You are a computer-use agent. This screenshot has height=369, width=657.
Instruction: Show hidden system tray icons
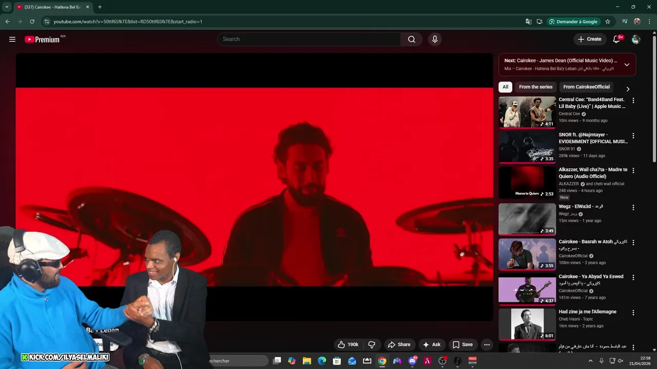tap(590, 361)
